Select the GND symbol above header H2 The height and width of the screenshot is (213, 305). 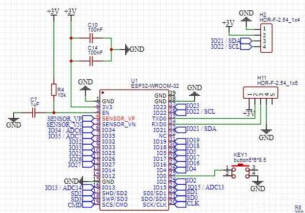coord(246,16)
